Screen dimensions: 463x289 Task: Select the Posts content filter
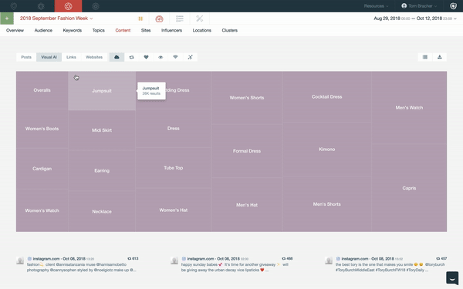click(x=26, y=57)
